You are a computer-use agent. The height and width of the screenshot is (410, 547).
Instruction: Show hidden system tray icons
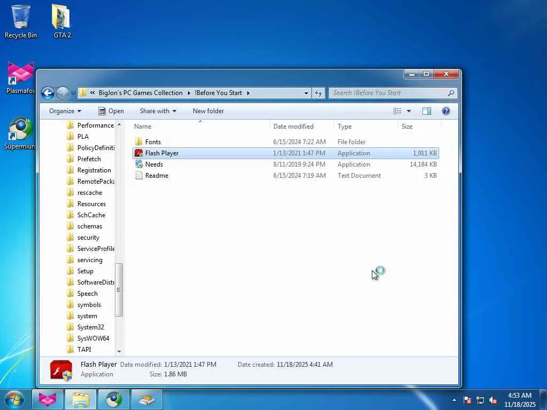[454, 400]
